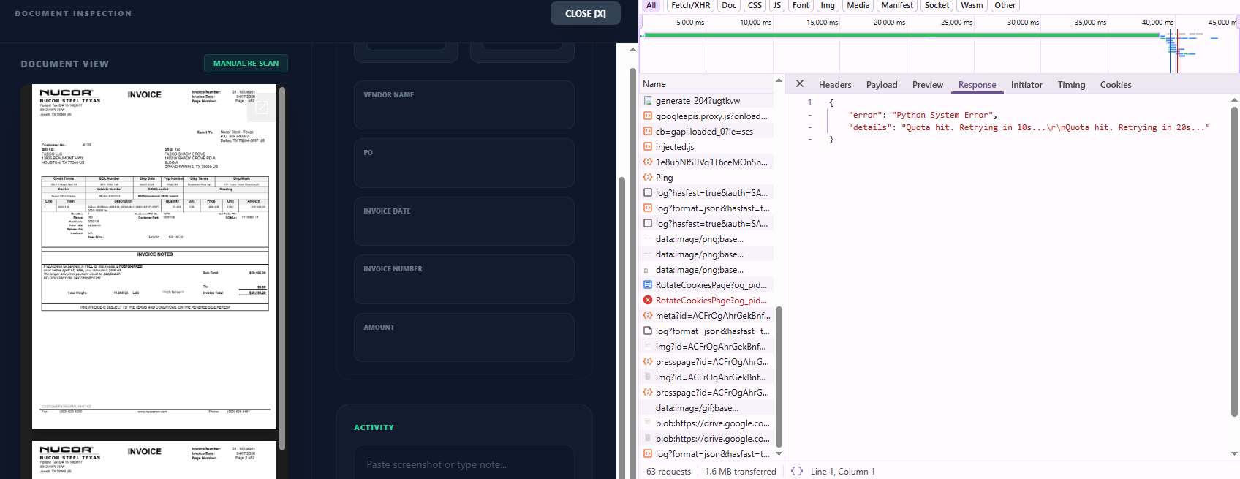Click script icon next to injected.js

point(648,147)
